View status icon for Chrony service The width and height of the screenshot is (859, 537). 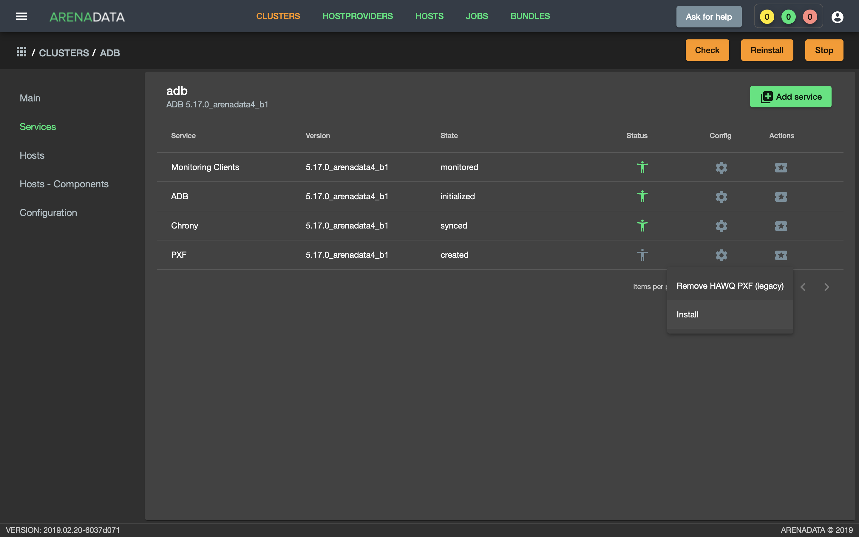(642, 226)
